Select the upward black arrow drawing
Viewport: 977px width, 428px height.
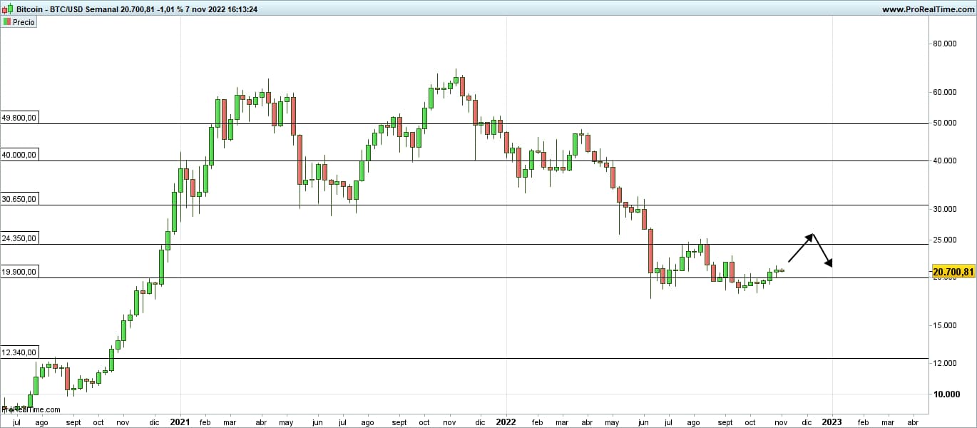[800, 248]
